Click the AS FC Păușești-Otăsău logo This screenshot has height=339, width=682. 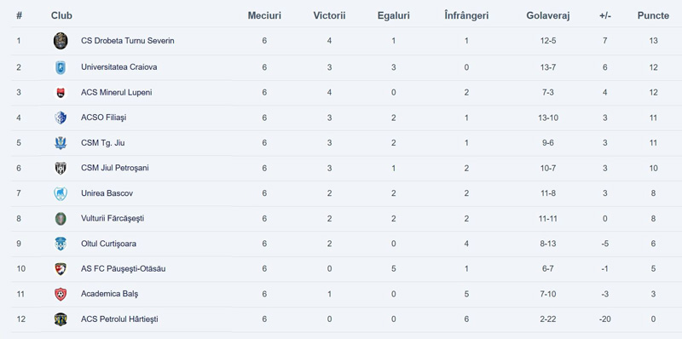(x=61, y=269)
